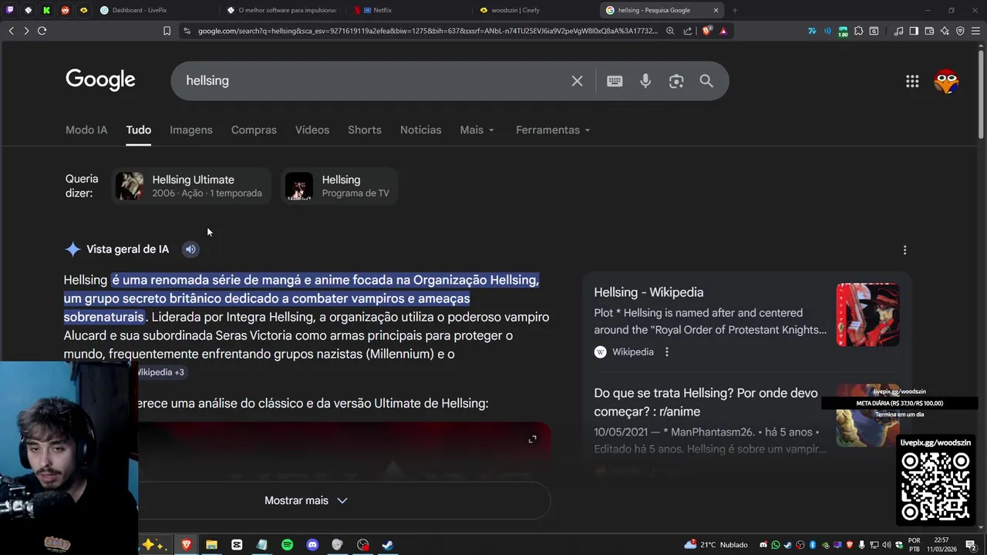The width and height of the screenshot is (987, 555).
Task: Clear the search box with the X
Action: [x=577, y=81]
